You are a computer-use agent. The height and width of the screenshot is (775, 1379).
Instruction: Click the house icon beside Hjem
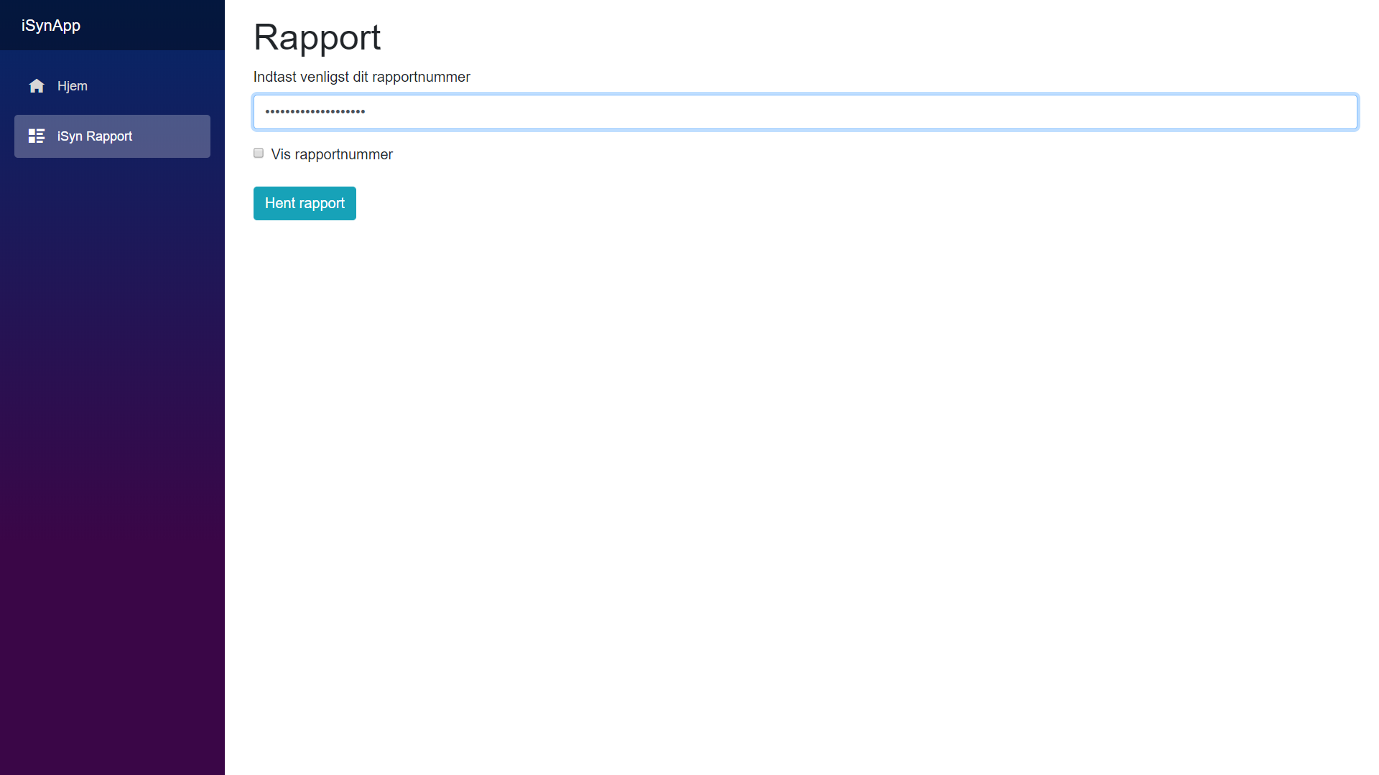tap(37, 86)
